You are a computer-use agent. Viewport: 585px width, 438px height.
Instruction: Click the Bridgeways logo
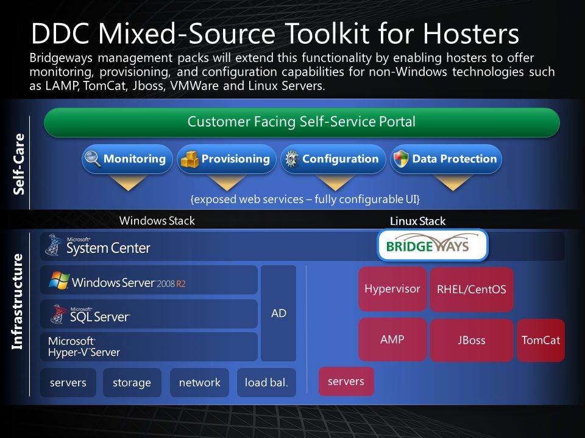tap(433, 245)
